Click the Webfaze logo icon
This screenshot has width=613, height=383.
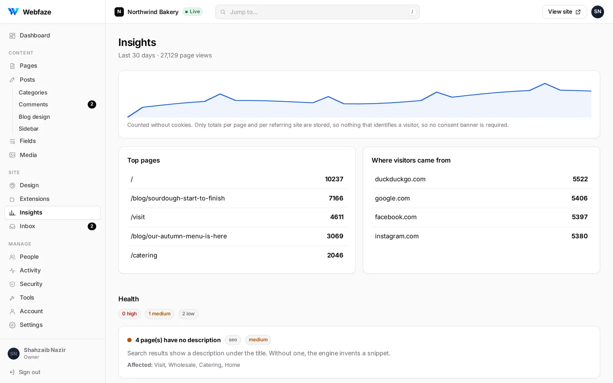[13, 12]
